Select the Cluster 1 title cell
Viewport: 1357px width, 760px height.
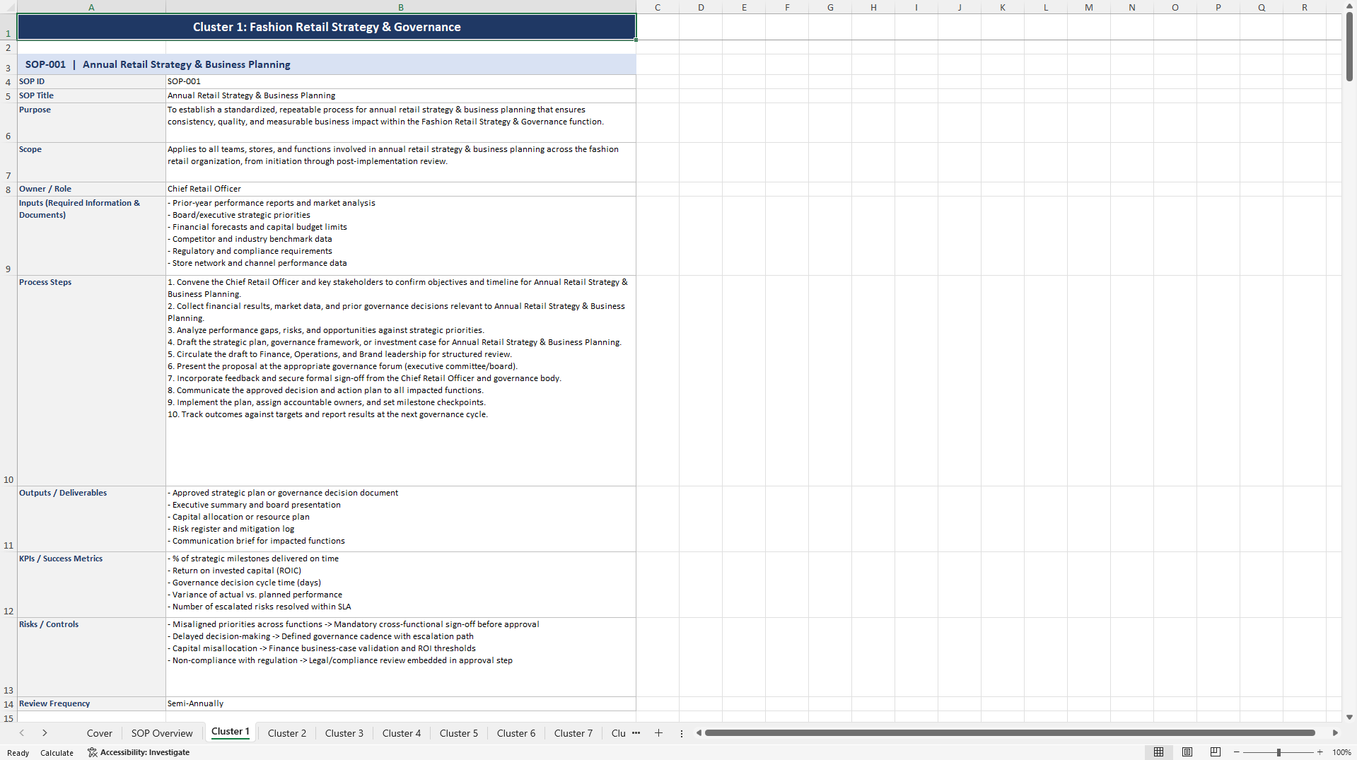click(327, 27)
